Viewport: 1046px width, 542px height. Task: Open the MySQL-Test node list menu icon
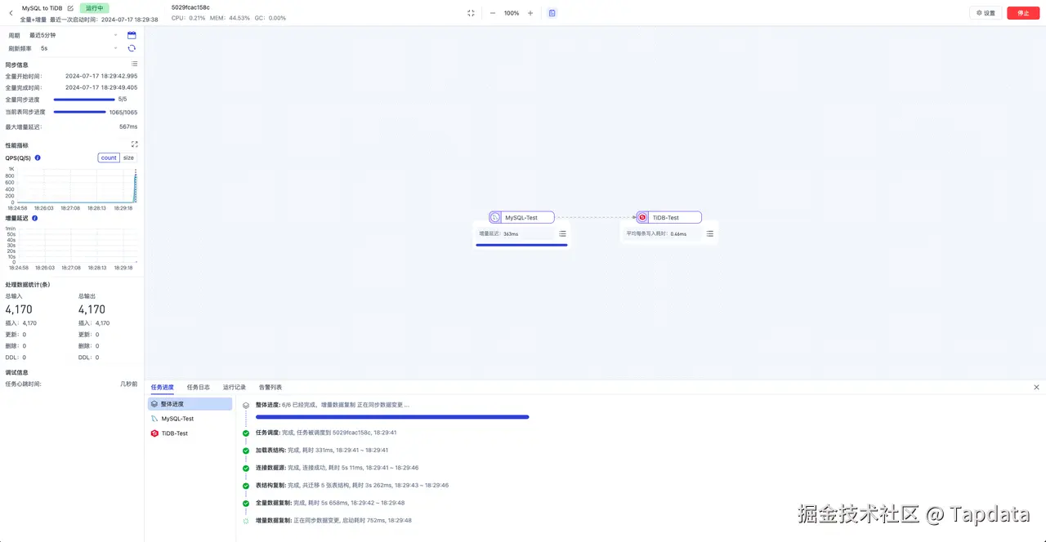(562, 233)
